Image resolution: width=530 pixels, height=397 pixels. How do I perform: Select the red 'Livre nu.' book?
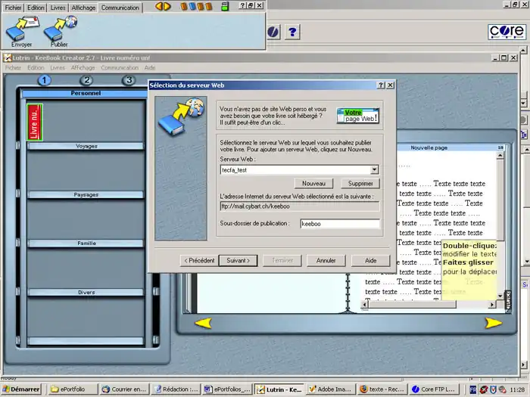pos(35,123)
